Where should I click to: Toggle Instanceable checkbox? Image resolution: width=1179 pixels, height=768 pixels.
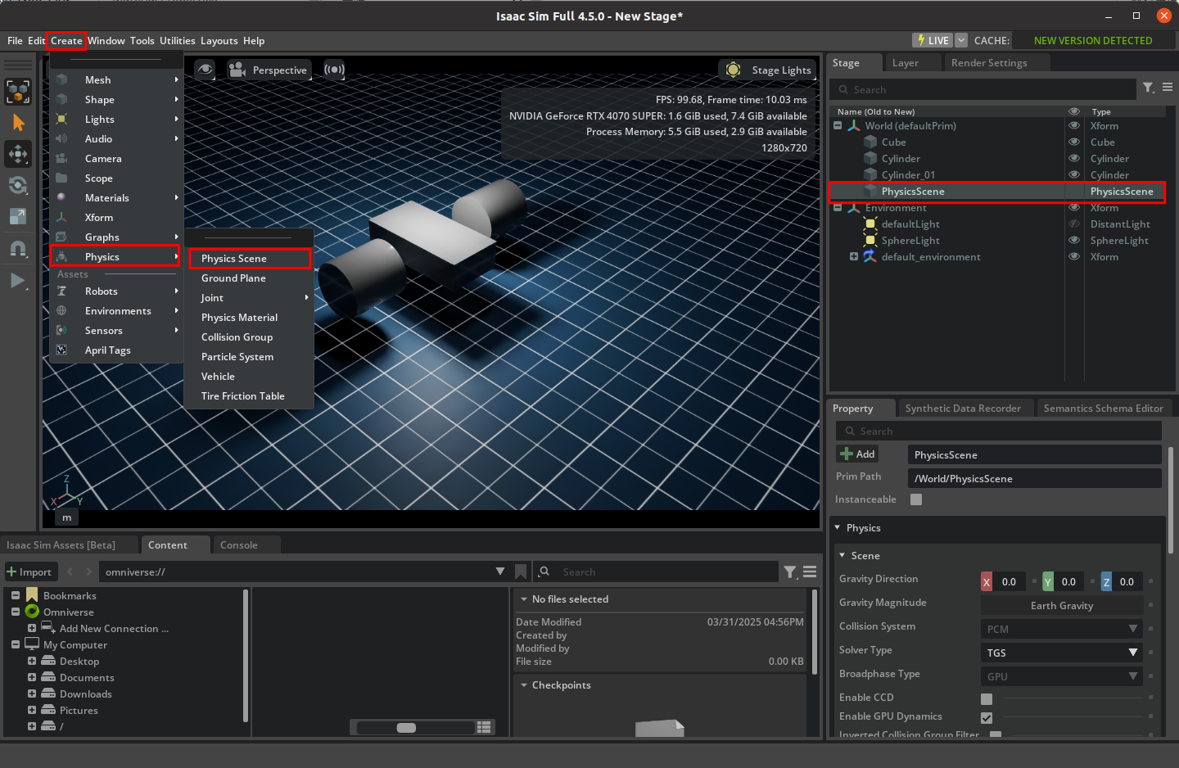click(916, 499)
